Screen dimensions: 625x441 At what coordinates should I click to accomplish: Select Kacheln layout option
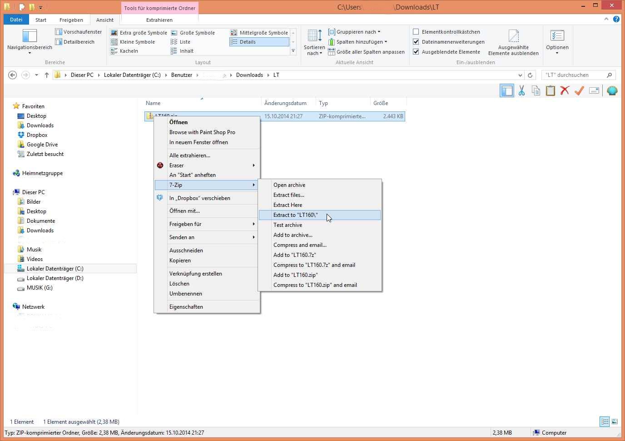tap(124, 51)
